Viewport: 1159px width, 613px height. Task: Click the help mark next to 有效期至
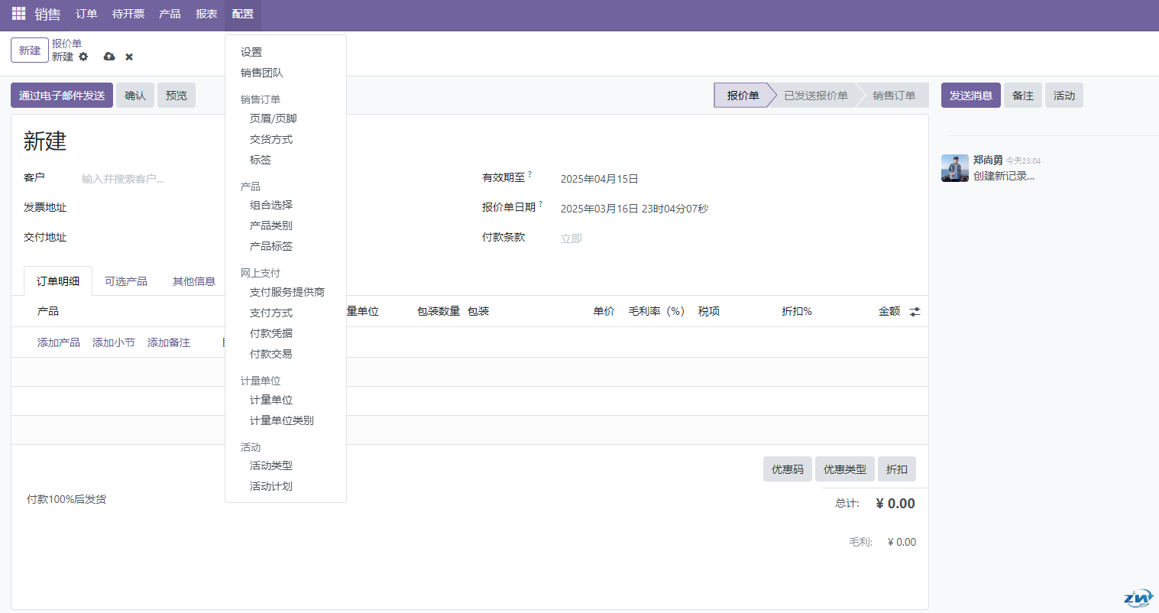tap(530, 174)
